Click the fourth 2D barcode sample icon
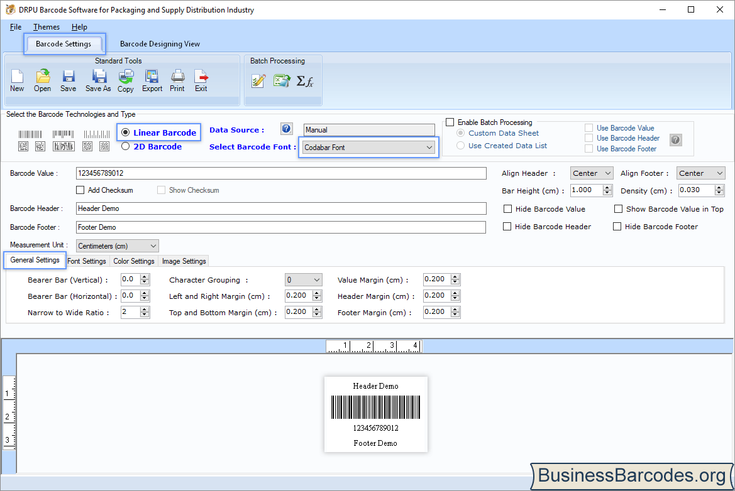The height and width of the screenshot is (491, 735). [87, 146]
